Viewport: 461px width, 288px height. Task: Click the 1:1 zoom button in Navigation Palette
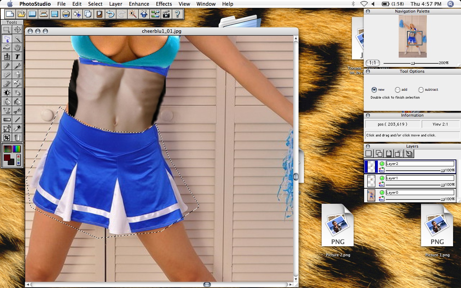coord(372,63)
